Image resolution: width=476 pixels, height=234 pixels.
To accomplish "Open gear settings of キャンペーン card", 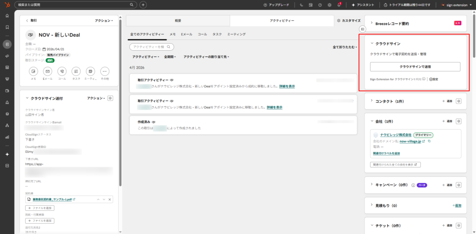I will pos(459,185).
